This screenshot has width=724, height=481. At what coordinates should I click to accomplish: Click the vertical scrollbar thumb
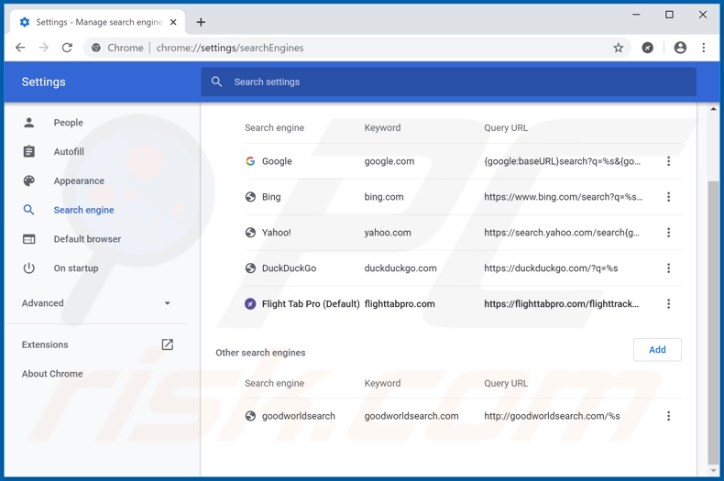click(x=713, y=323)
